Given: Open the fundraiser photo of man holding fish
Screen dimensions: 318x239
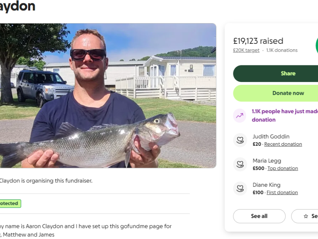Looking at the screenshot, I should click(x=107, y=96).
